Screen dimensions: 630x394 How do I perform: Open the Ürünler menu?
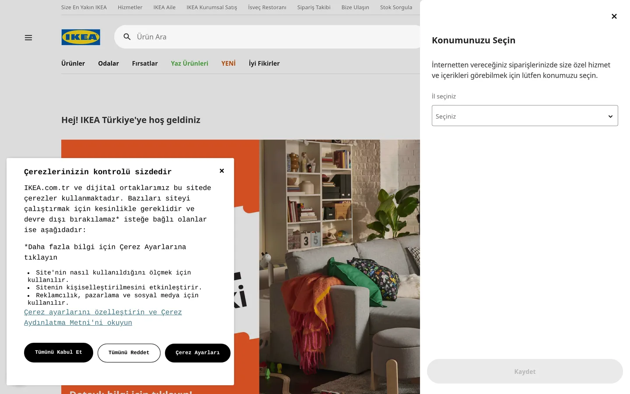pyautogui.click(x=73, y=63)
